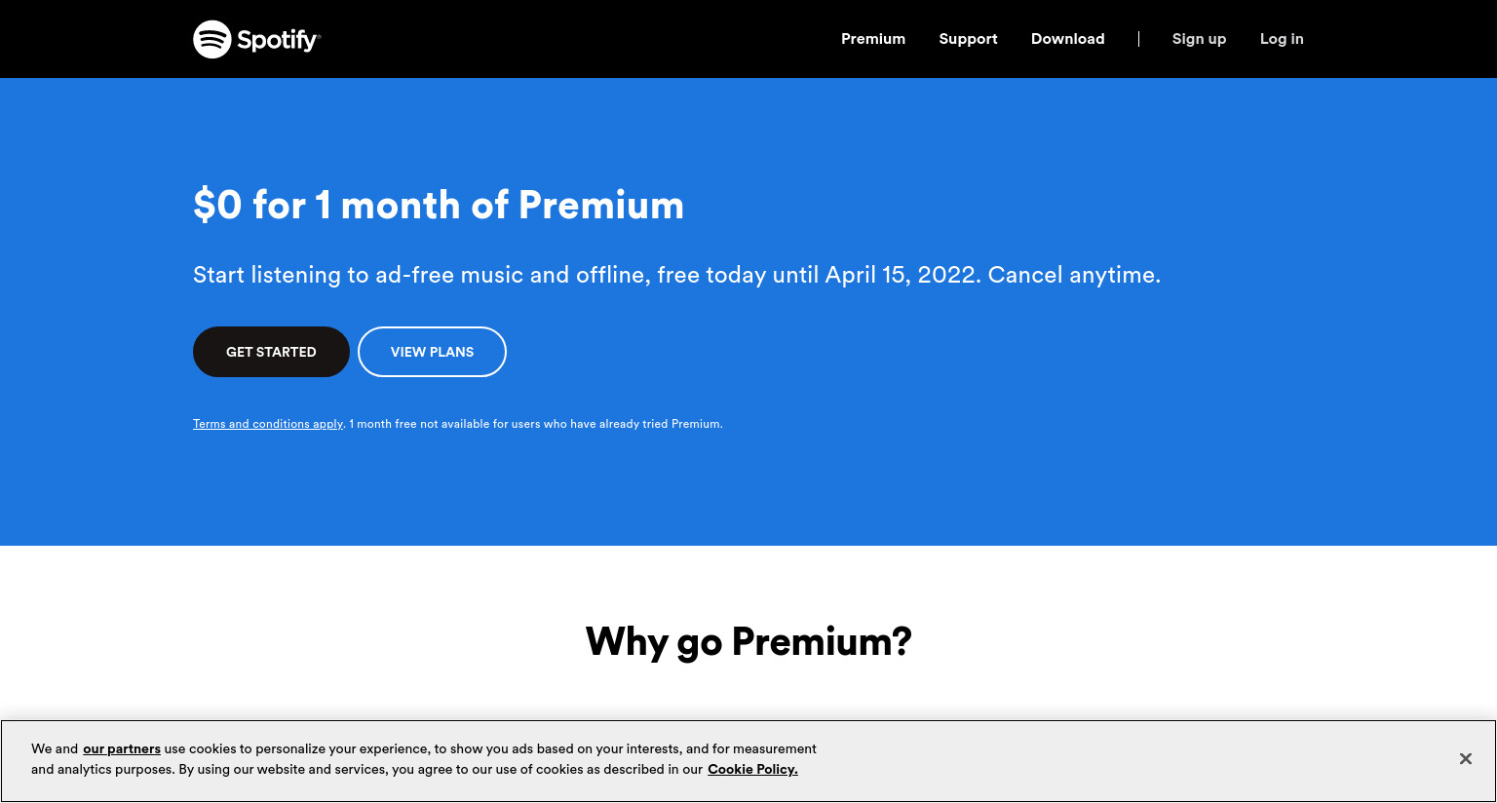The height and width of the screenshot is (803, 1497).
Task: Dismiss the cookie banner with X icon
Action: click(1465, 759)
